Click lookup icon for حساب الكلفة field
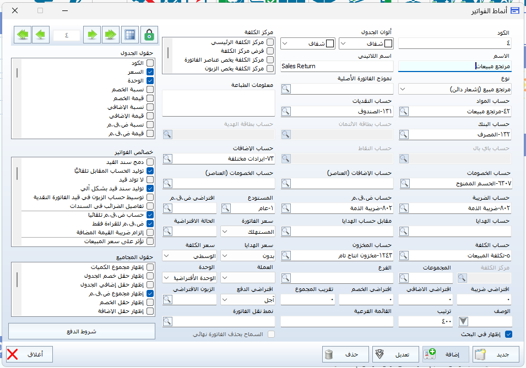 pos(404,256)
